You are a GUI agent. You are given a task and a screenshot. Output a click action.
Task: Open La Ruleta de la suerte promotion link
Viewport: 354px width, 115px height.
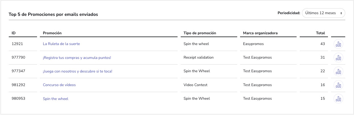(61, 44)
